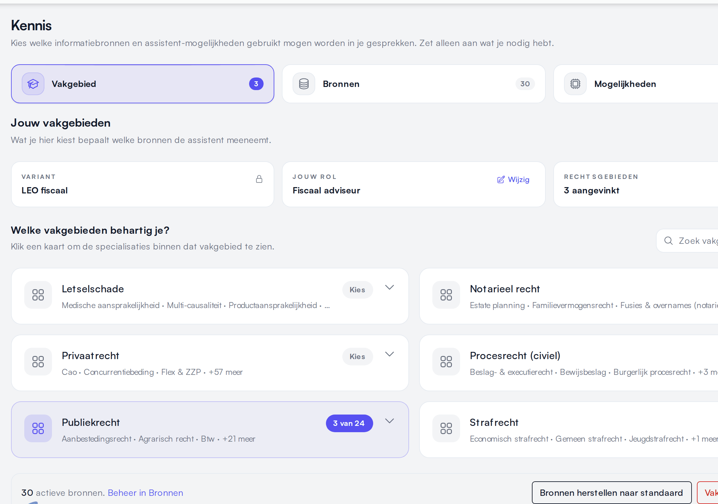The image size is (718, 504).
Task: Open the Strafrecht card title
Action: click(494, 422)
